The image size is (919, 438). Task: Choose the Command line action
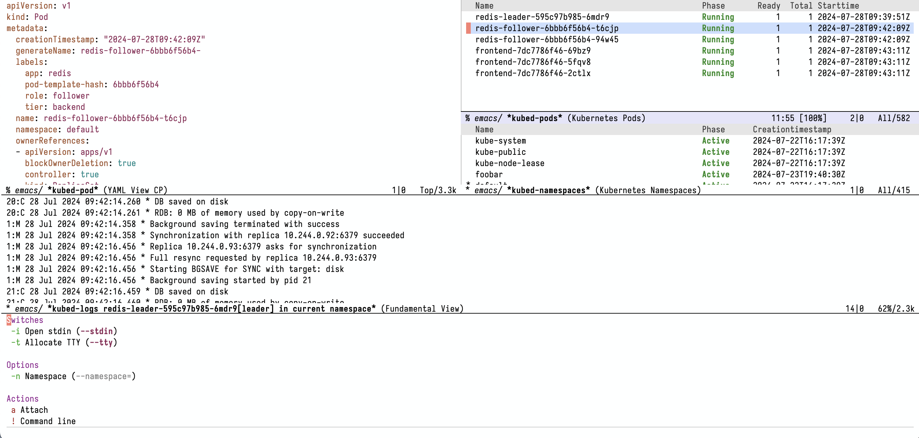pos(44,421)
